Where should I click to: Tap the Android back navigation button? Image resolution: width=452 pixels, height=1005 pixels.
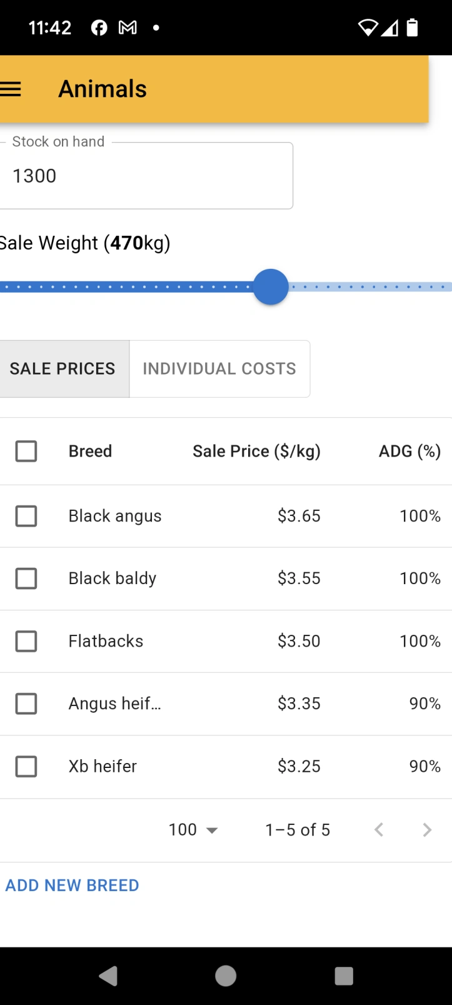click(108, 976)
